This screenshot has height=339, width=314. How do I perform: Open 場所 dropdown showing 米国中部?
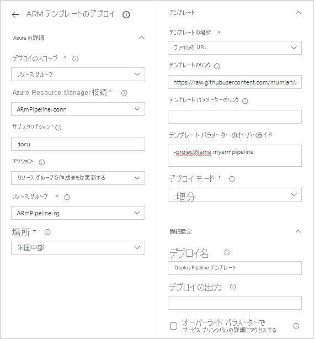(78, 247)
